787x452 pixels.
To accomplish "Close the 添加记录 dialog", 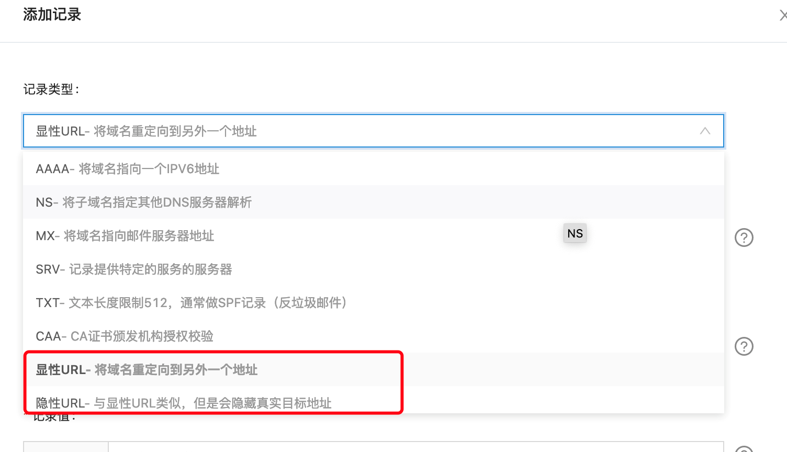I will pyautogui.click(x=783, y=16).
